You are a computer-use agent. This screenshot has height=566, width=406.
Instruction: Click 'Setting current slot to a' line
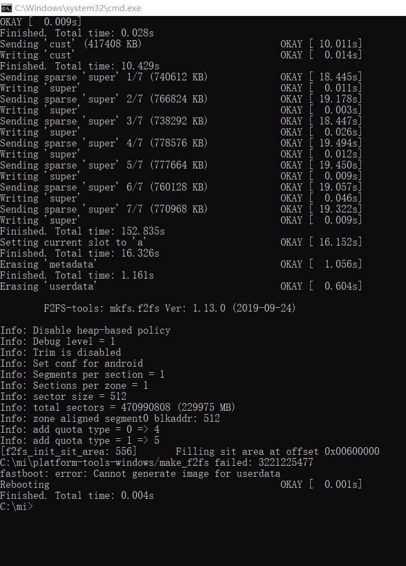(180, 242)
